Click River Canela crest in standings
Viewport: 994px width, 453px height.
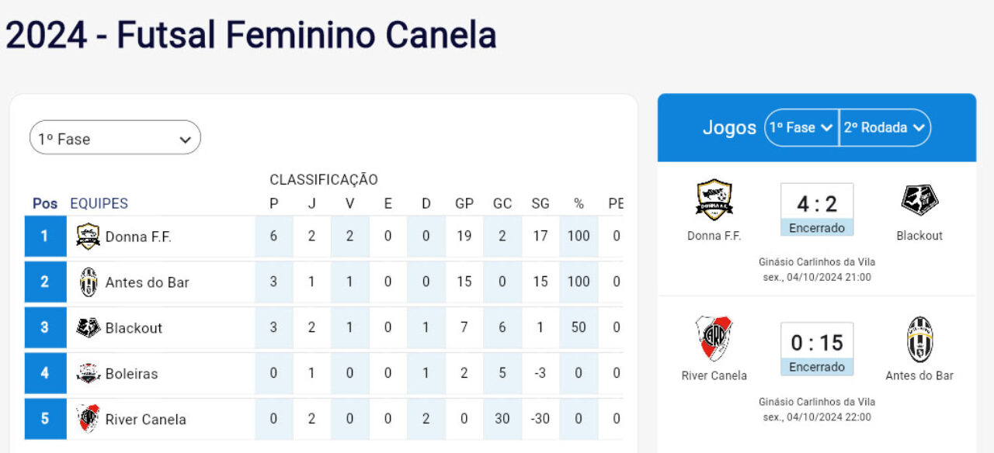(88, 419)
